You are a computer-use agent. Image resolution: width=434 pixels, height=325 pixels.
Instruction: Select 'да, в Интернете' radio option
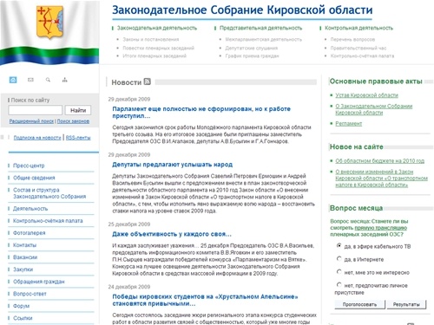339,258
